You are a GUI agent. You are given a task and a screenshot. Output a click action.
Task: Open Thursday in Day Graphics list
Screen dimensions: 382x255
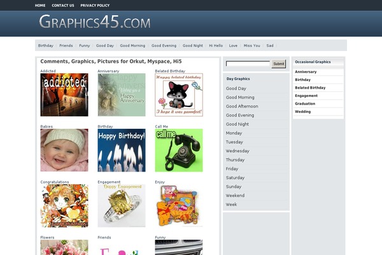click(x=235, y=160)
